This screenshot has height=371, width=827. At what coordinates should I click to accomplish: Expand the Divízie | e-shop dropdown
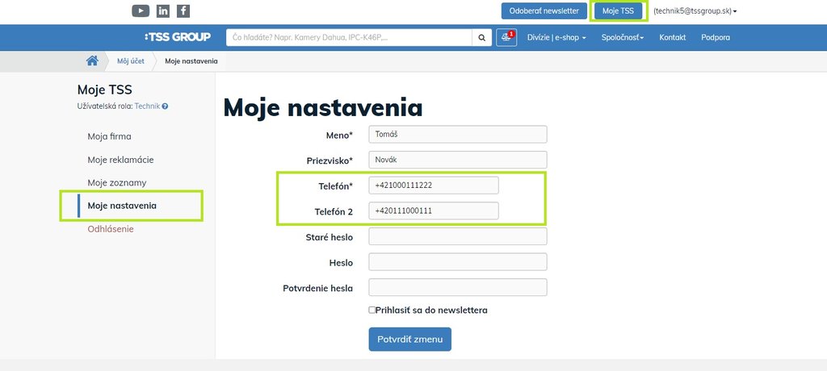(x=556, y=37)
